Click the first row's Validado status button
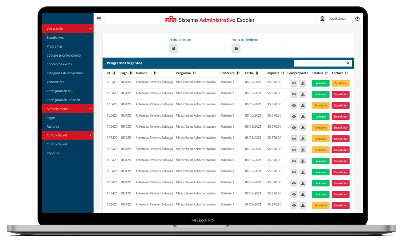The height and width of the screenshot is (243, 404). click(320, 83)
